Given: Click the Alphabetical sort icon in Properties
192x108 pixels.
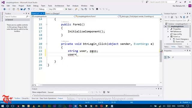Looking at the screenshot, I should click(169, 57).
